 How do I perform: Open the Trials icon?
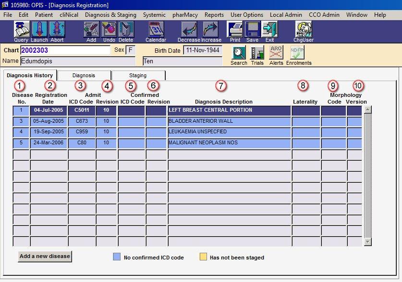(257, 53)
